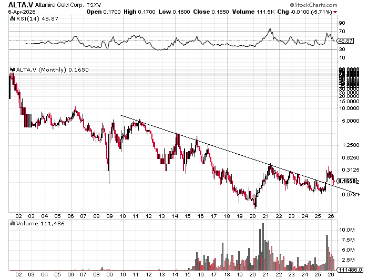Click year 02 on the volume time axis

(x=18, y=274)
